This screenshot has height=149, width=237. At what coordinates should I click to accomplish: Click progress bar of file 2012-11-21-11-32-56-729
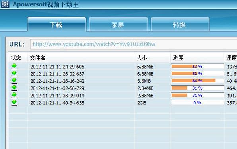198,88
